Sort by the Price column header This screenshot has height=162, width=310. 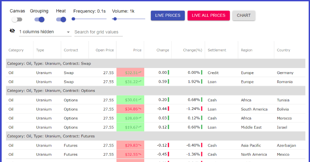point(137,50)
